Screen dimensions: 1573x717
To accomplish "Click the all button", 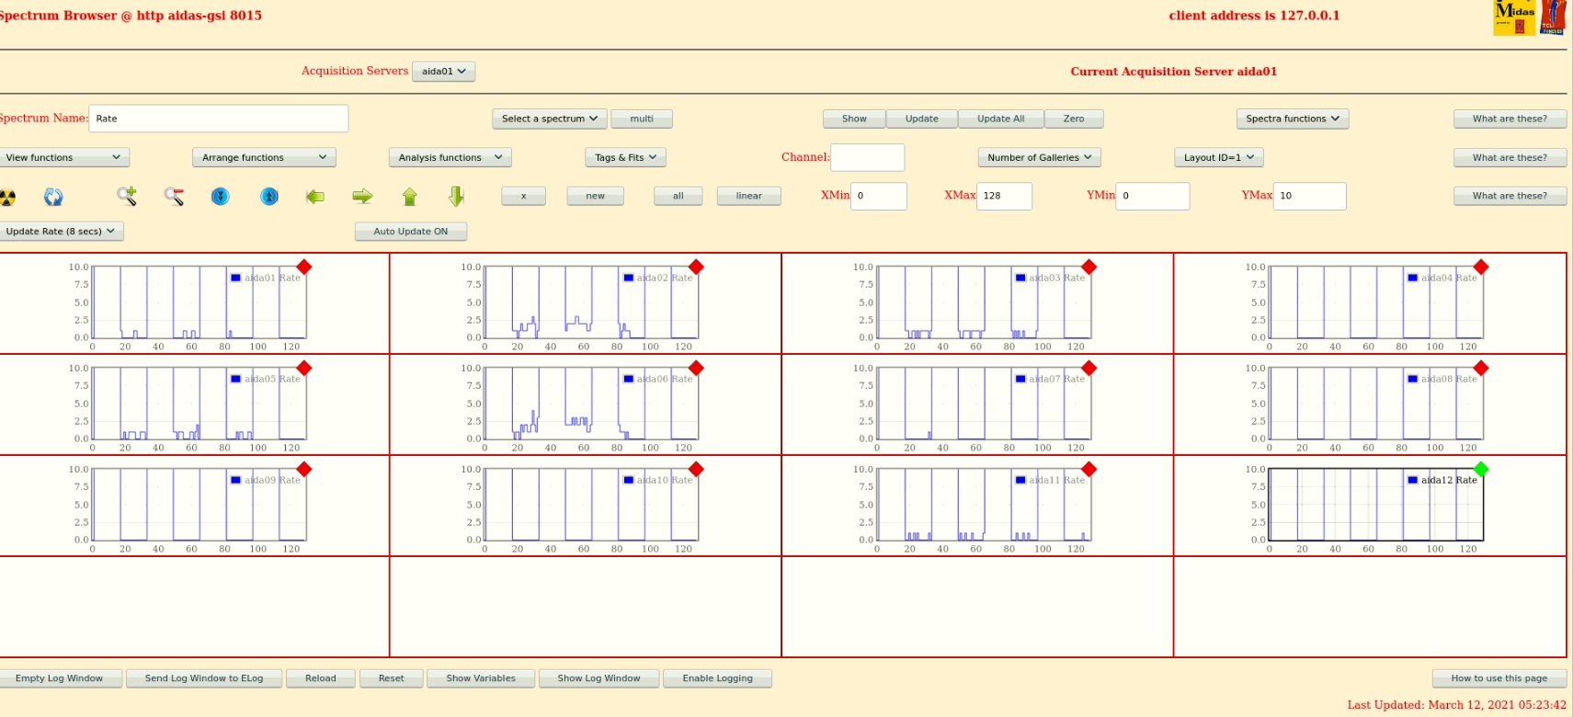I will (x=678, y=196).
